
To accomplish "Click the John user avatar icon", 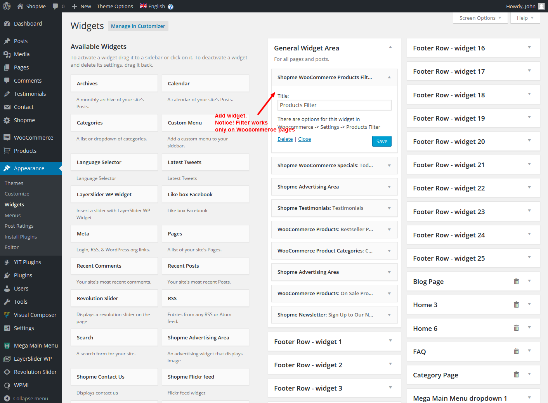I will [541, 6].
